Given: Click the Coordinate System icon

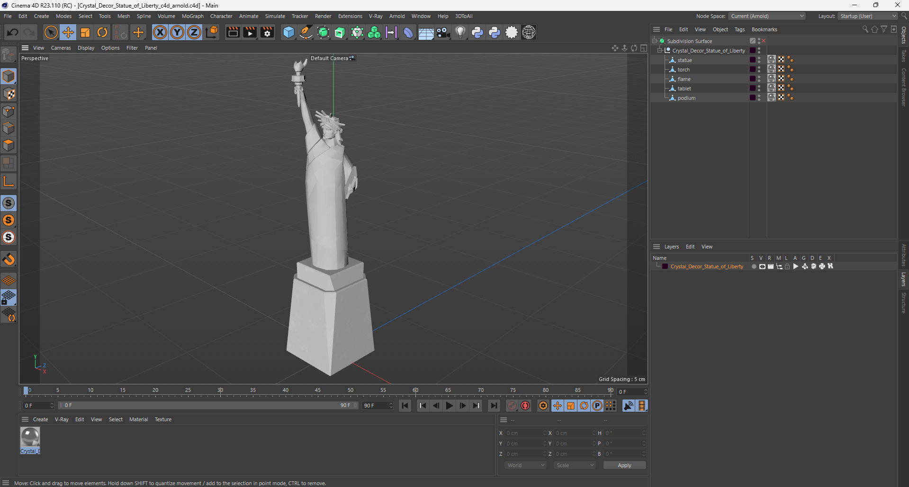Looking at the screenshot, I should [212, 32].
